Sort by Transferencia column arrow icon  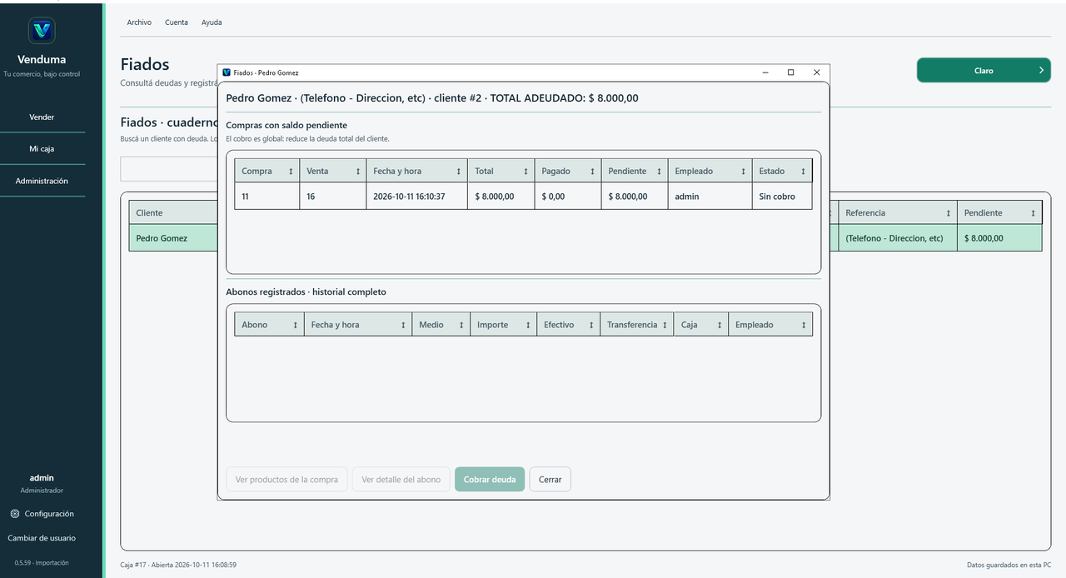point(665,325)
